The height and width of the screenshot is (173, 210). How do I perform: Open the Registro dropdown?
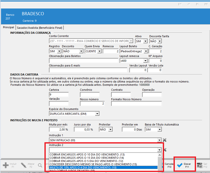pos(59,51)
